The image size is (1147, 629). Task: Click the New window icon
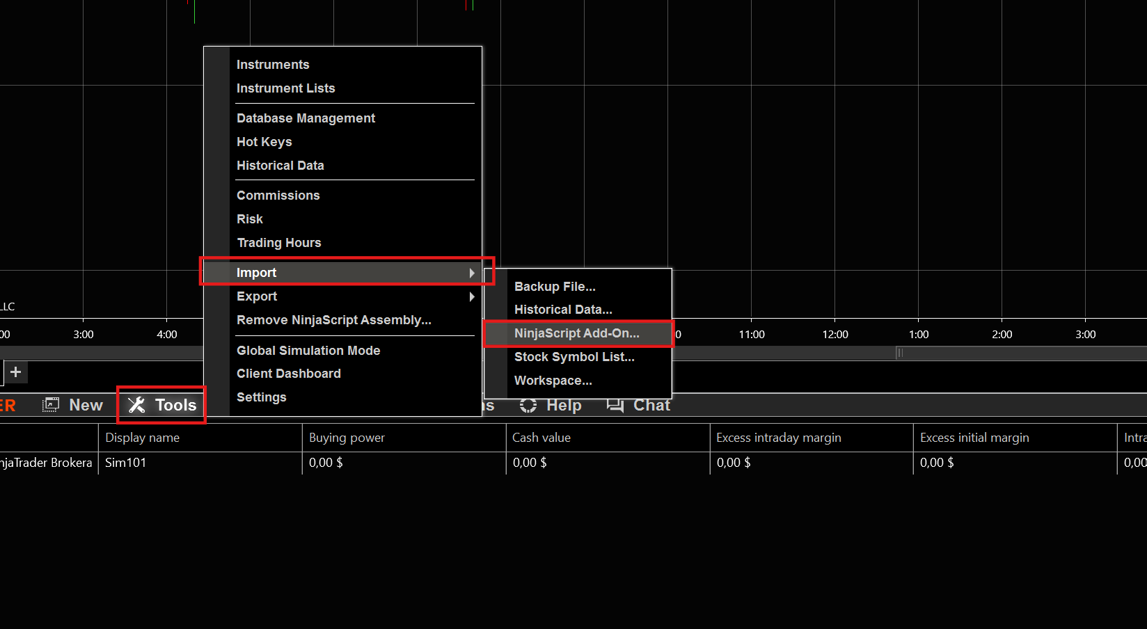[51, 404]
